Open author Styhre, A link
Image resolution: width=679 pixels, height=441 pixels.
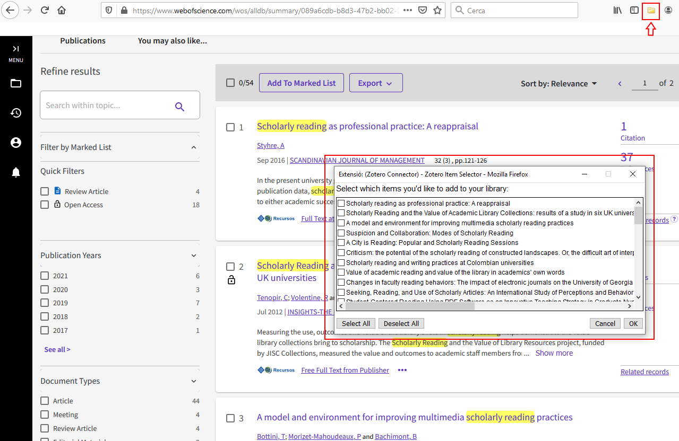[271, 146]
